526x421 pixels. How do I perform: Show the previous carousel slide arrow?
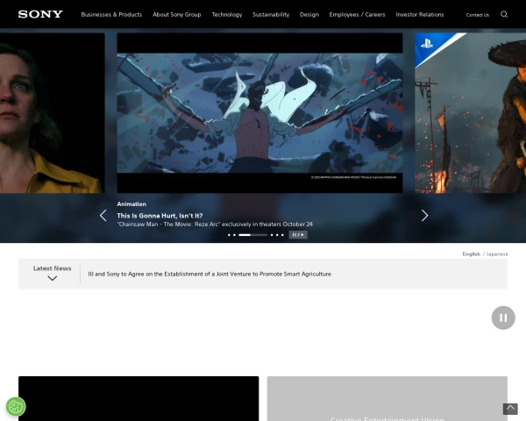103,216
